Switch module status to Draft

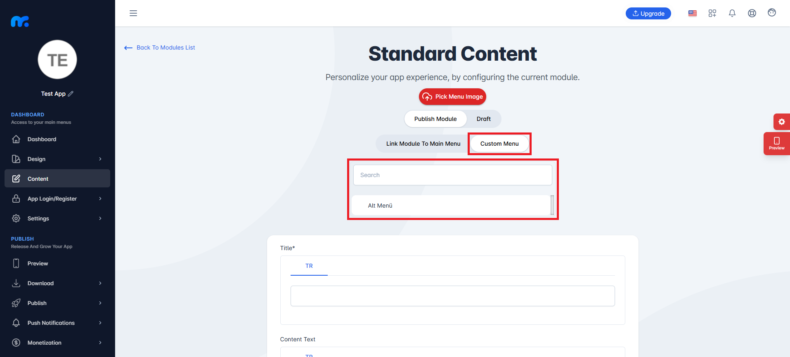484,119
